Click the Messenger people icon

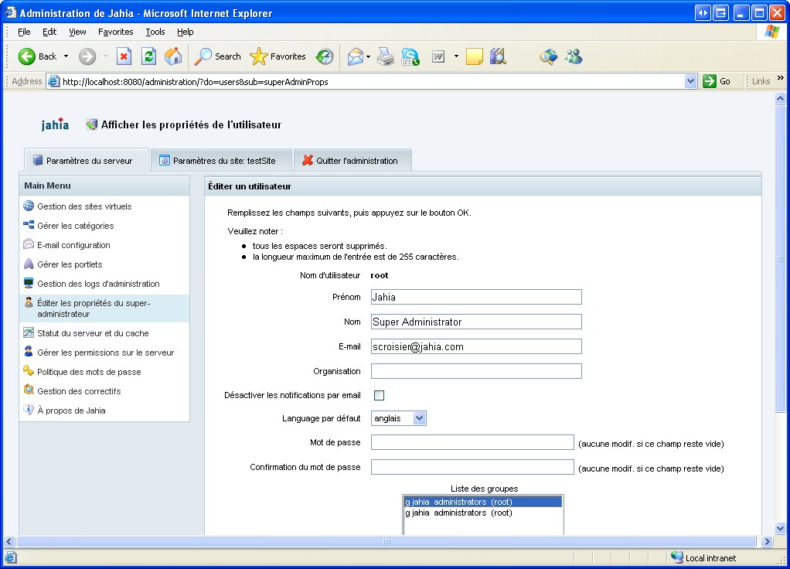coord(574,56)
